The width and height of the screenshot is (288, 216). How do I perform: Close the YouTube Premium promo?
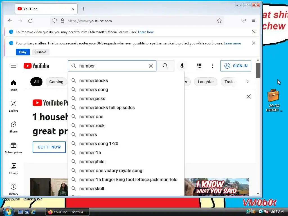pyautogui.click(x=249, y=96)
